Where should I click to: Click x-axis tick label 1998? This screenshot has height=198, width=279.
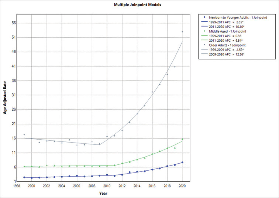(x=17, y=186)
